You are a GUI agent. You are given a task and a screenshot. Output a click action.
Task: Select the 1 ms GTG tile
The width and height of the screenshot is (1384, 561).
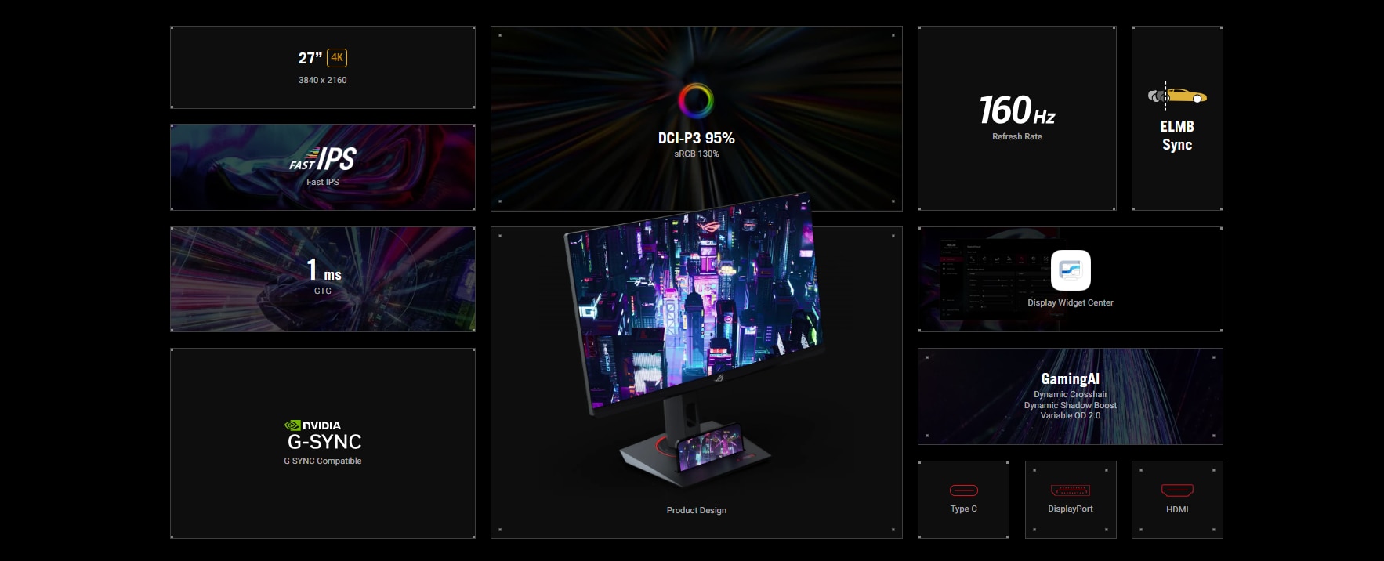point(323,279)
